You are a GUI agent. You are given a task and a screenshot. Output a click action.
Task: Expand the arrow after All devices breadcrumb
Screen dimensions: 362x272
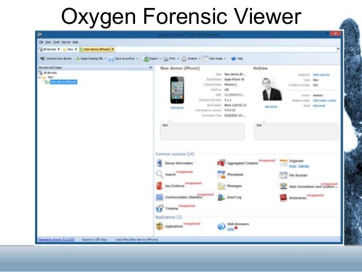[59, 49]
